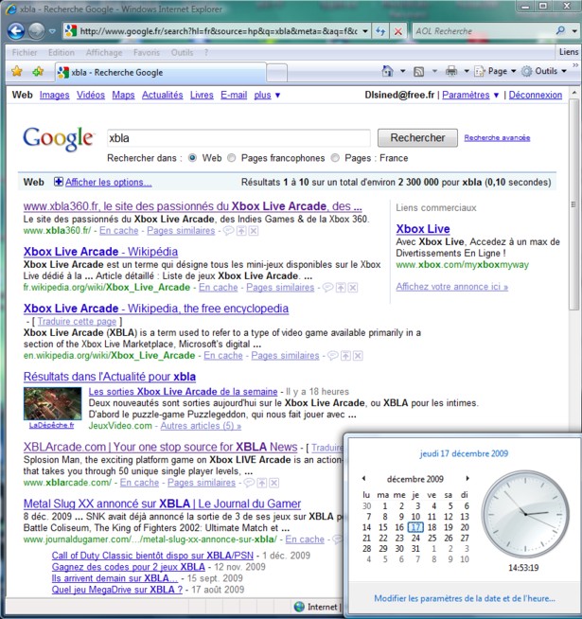The height and width of the screenshot is (619, 582).
Task: Open recent pages dropdown next to Forward
Action: [x=52, y=31]
